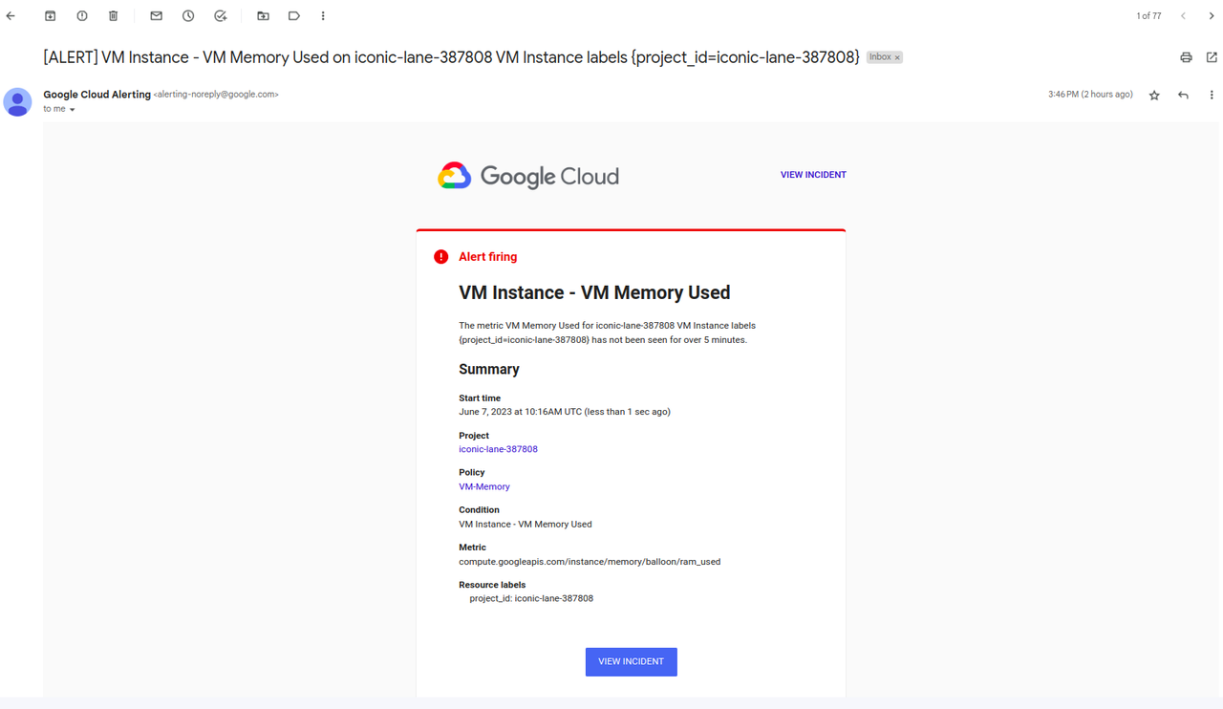
Task: Click the sender's avatar icon
Action: (x=17, y=101)
